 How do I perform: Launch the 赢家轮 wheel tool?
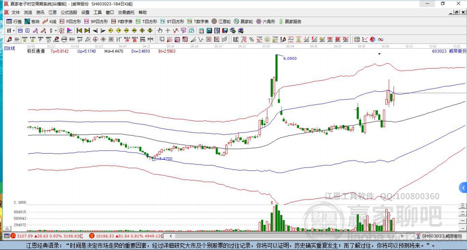244,21
